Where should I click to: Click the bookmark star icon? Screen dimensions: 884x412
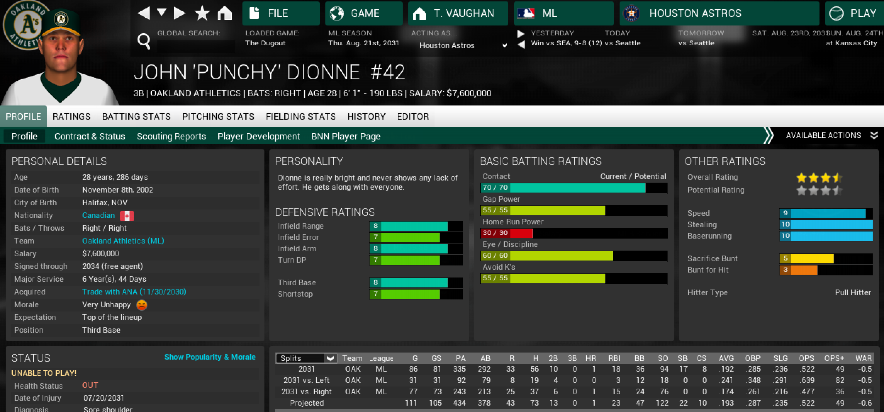202,13
